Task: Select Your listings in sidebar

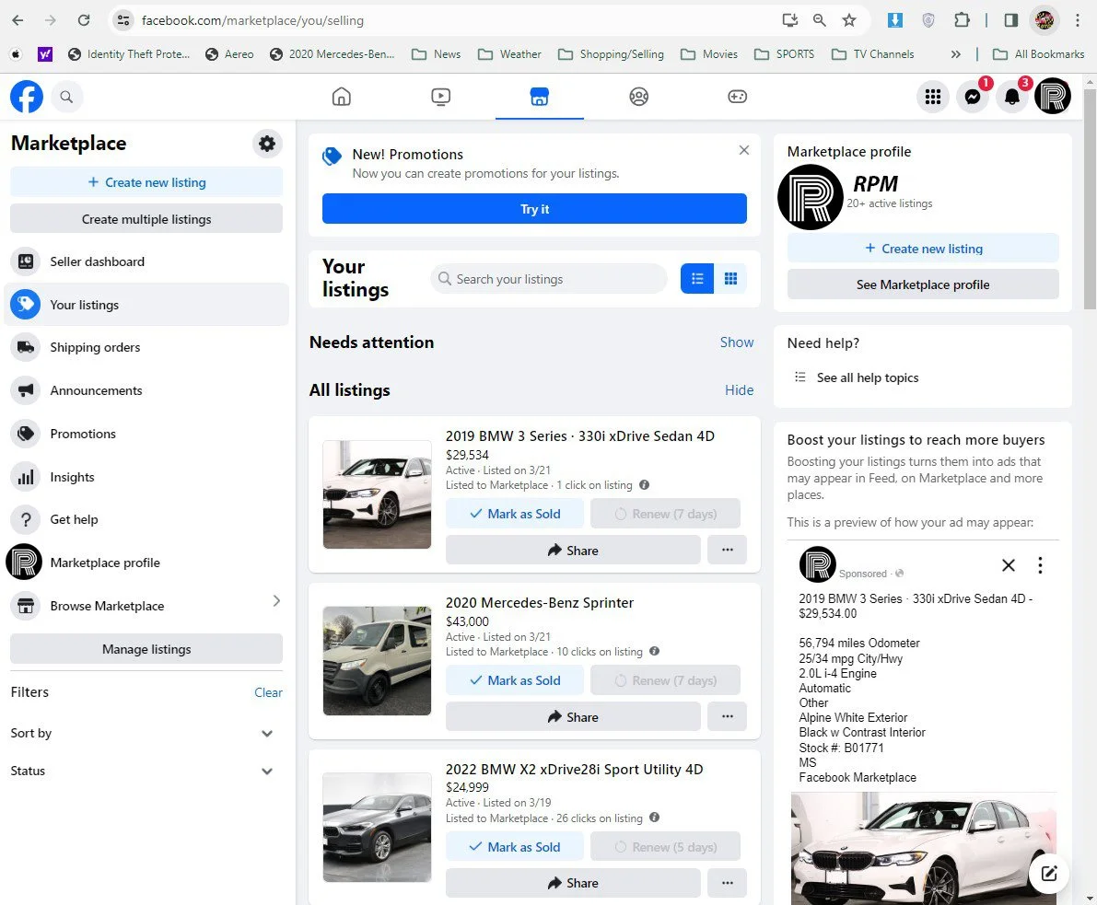Action: coord(146,305)
